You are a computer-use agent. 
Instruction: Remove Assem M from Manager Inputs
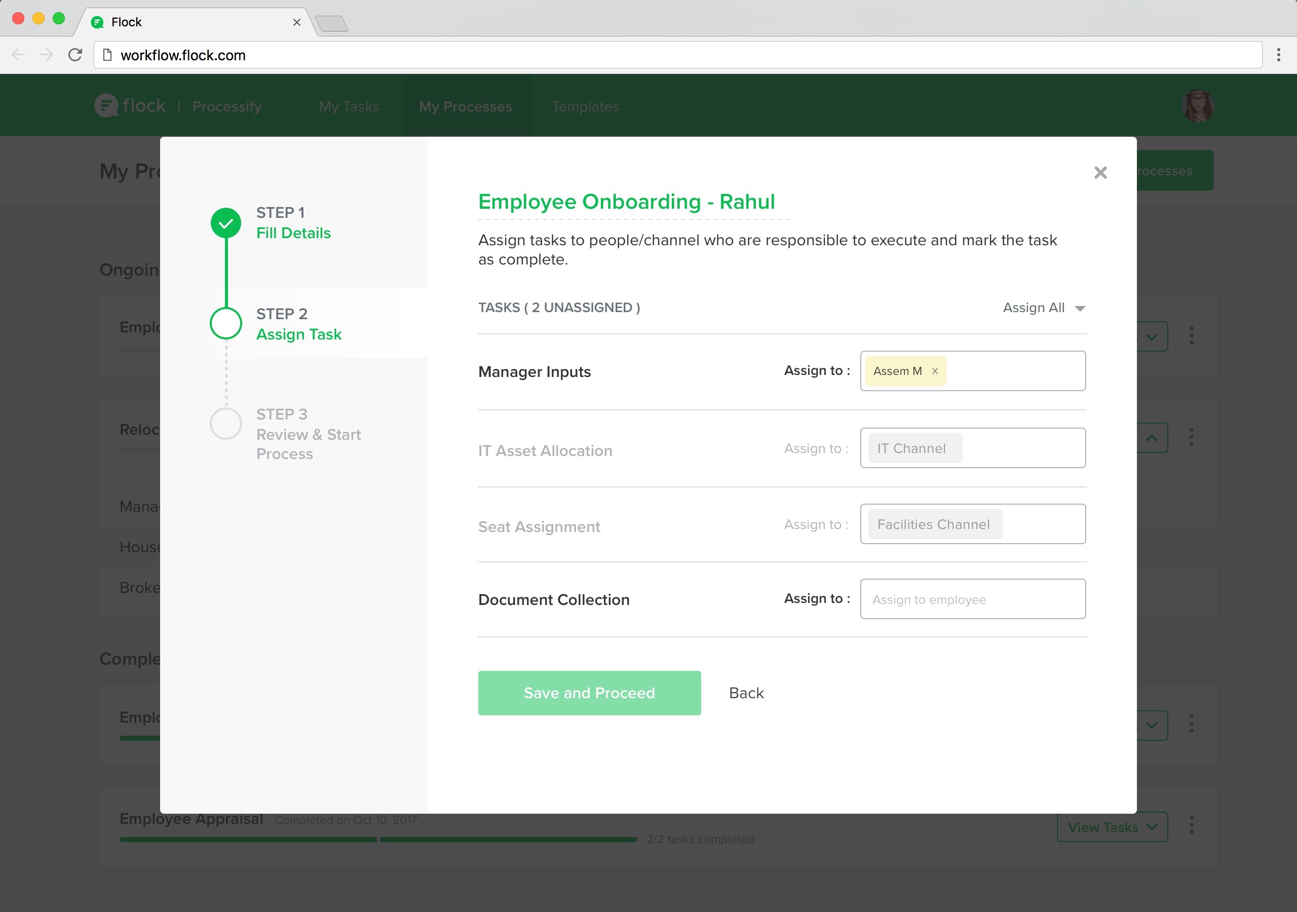point(935,371)
